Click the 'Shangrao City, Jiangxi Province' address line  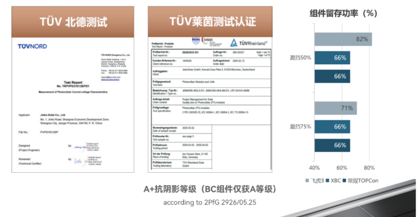pos(71,123)
